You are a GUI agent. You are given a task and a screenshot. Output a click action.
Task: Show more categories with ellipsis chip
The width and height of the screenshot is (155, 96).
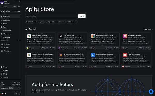76,22
